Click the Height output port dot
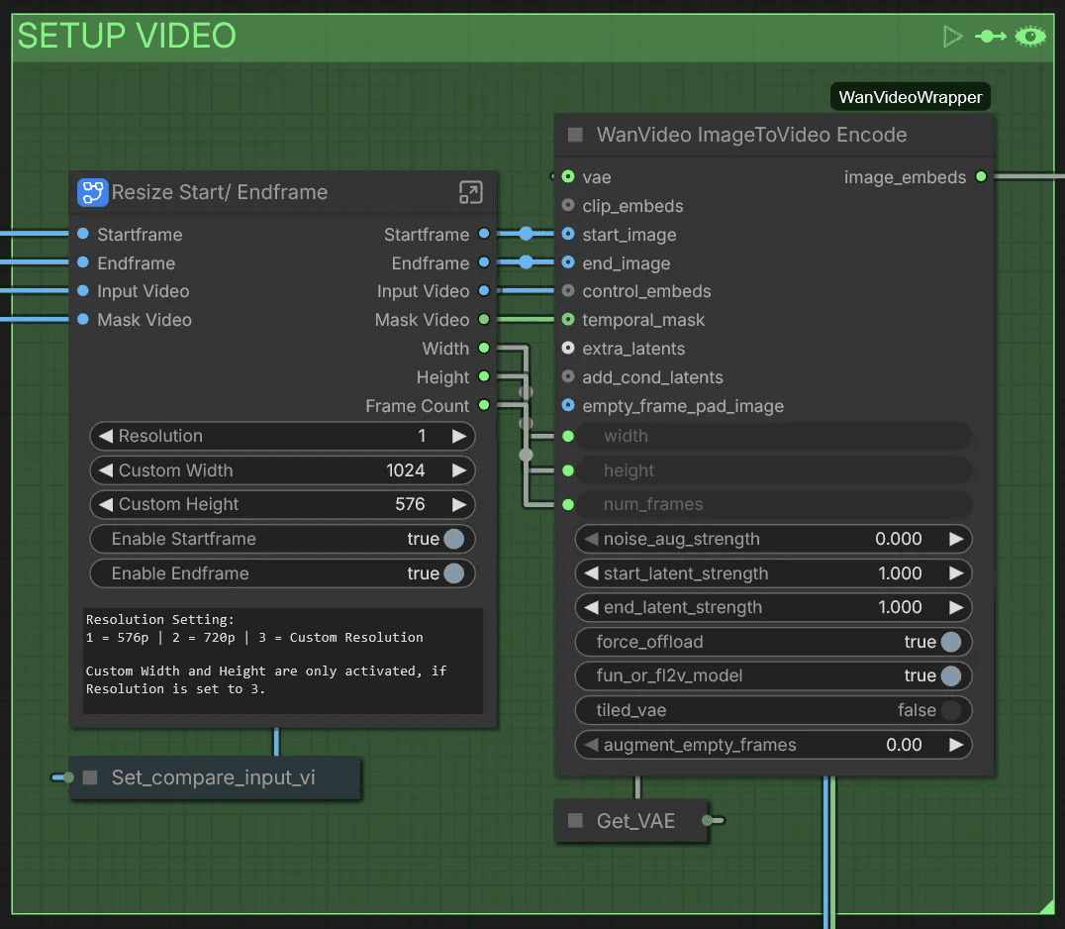The image size is (1065, 929). pyautogui.click(x=484, y=376)
